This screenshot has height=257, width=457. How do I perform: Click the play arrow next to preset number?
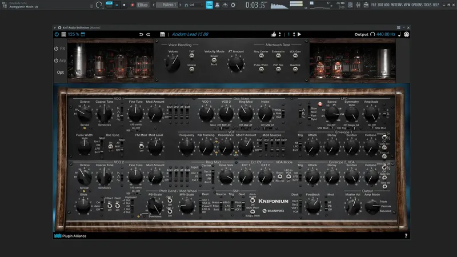[x=299, y=34]
